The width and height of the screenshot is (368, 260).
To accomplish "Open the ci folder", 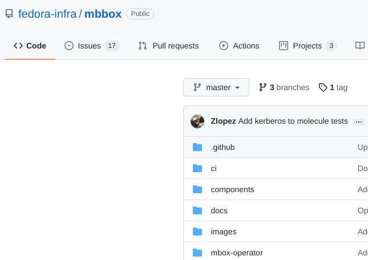I will (x=213, y=168).
